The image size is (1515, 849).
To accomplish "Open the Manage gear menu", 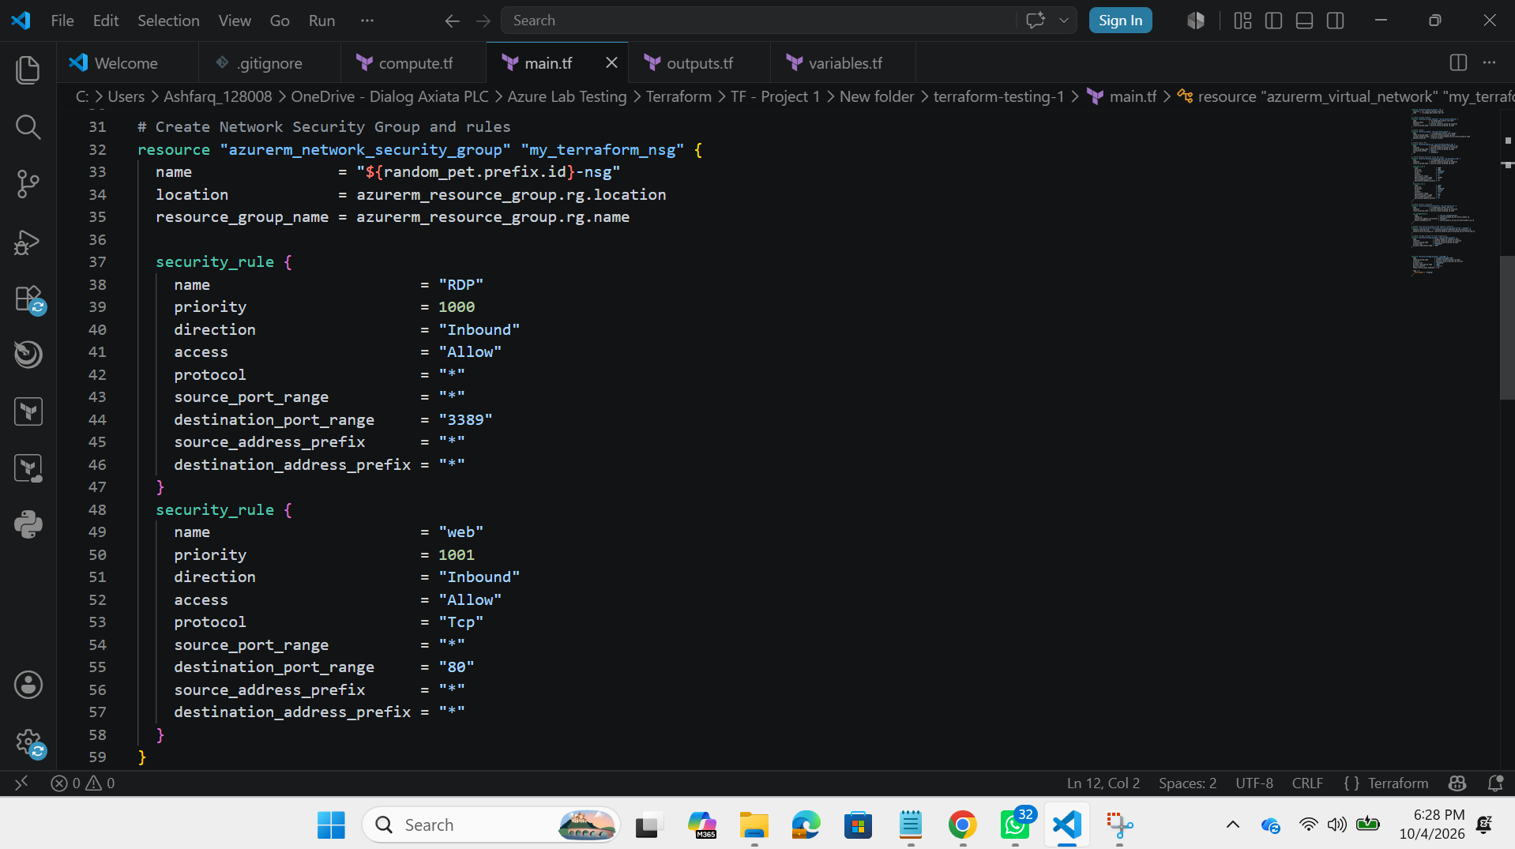I will click(x=28, y=742).
